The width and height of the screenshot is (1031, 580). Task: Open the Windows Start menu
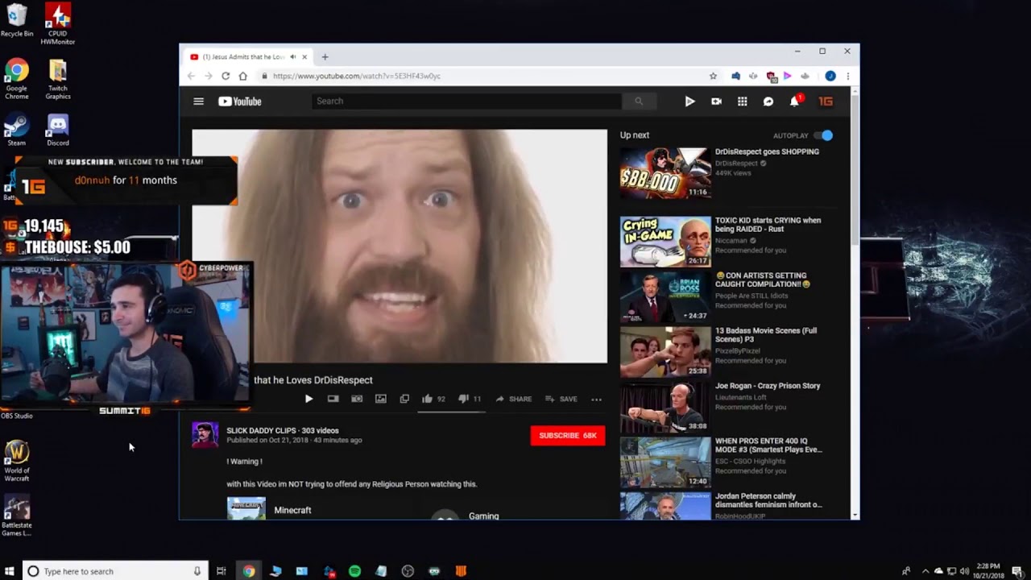coord(10,571)
